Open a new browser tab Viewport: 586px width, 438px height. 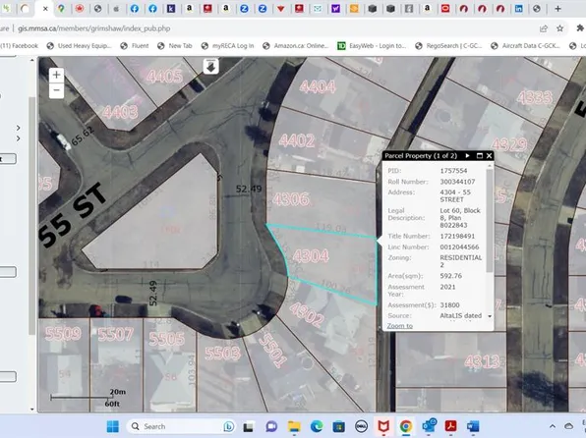pyautogui.click(x=557, y=9)
